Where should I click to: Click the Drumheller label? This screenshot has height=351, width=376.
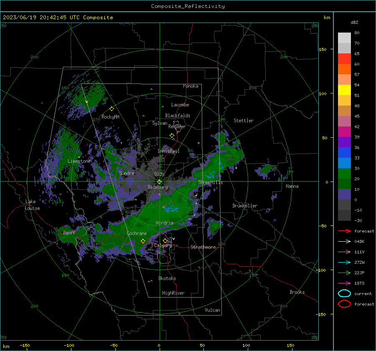[245, 206]
